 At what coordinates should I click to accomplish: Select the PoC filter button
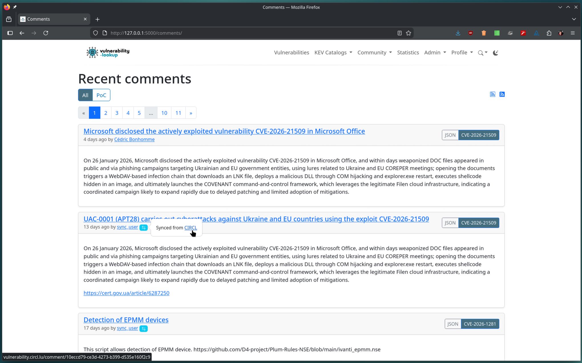(x=101, y=95)
